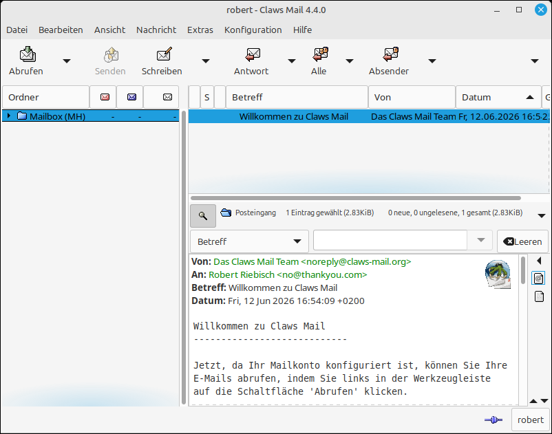Image resolution: width=552 pixels, height=434 pixels.
Task: Click the S status column header
Action: [x=207, y=97]
